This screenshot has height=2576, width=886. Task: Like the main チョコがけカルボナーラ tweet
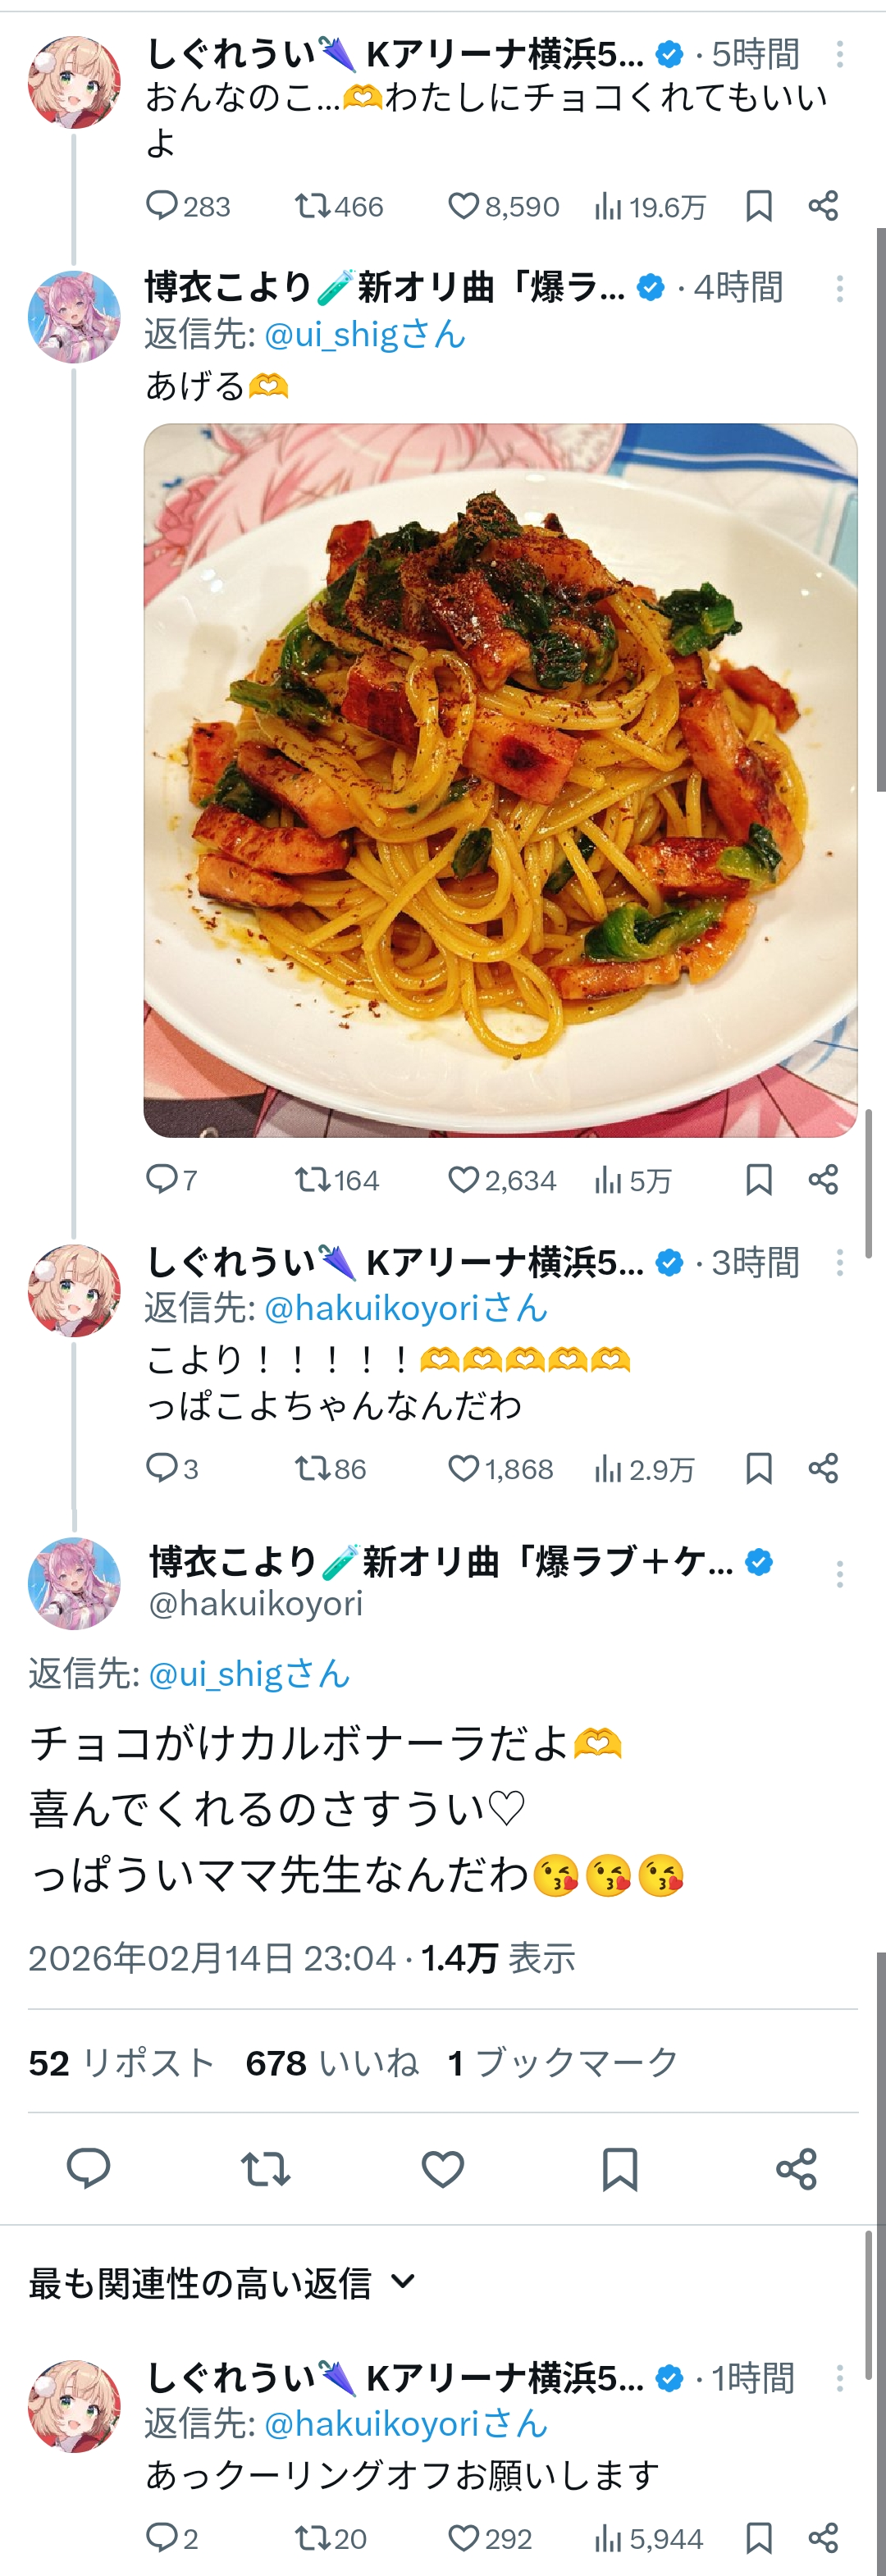point(442,2169)
